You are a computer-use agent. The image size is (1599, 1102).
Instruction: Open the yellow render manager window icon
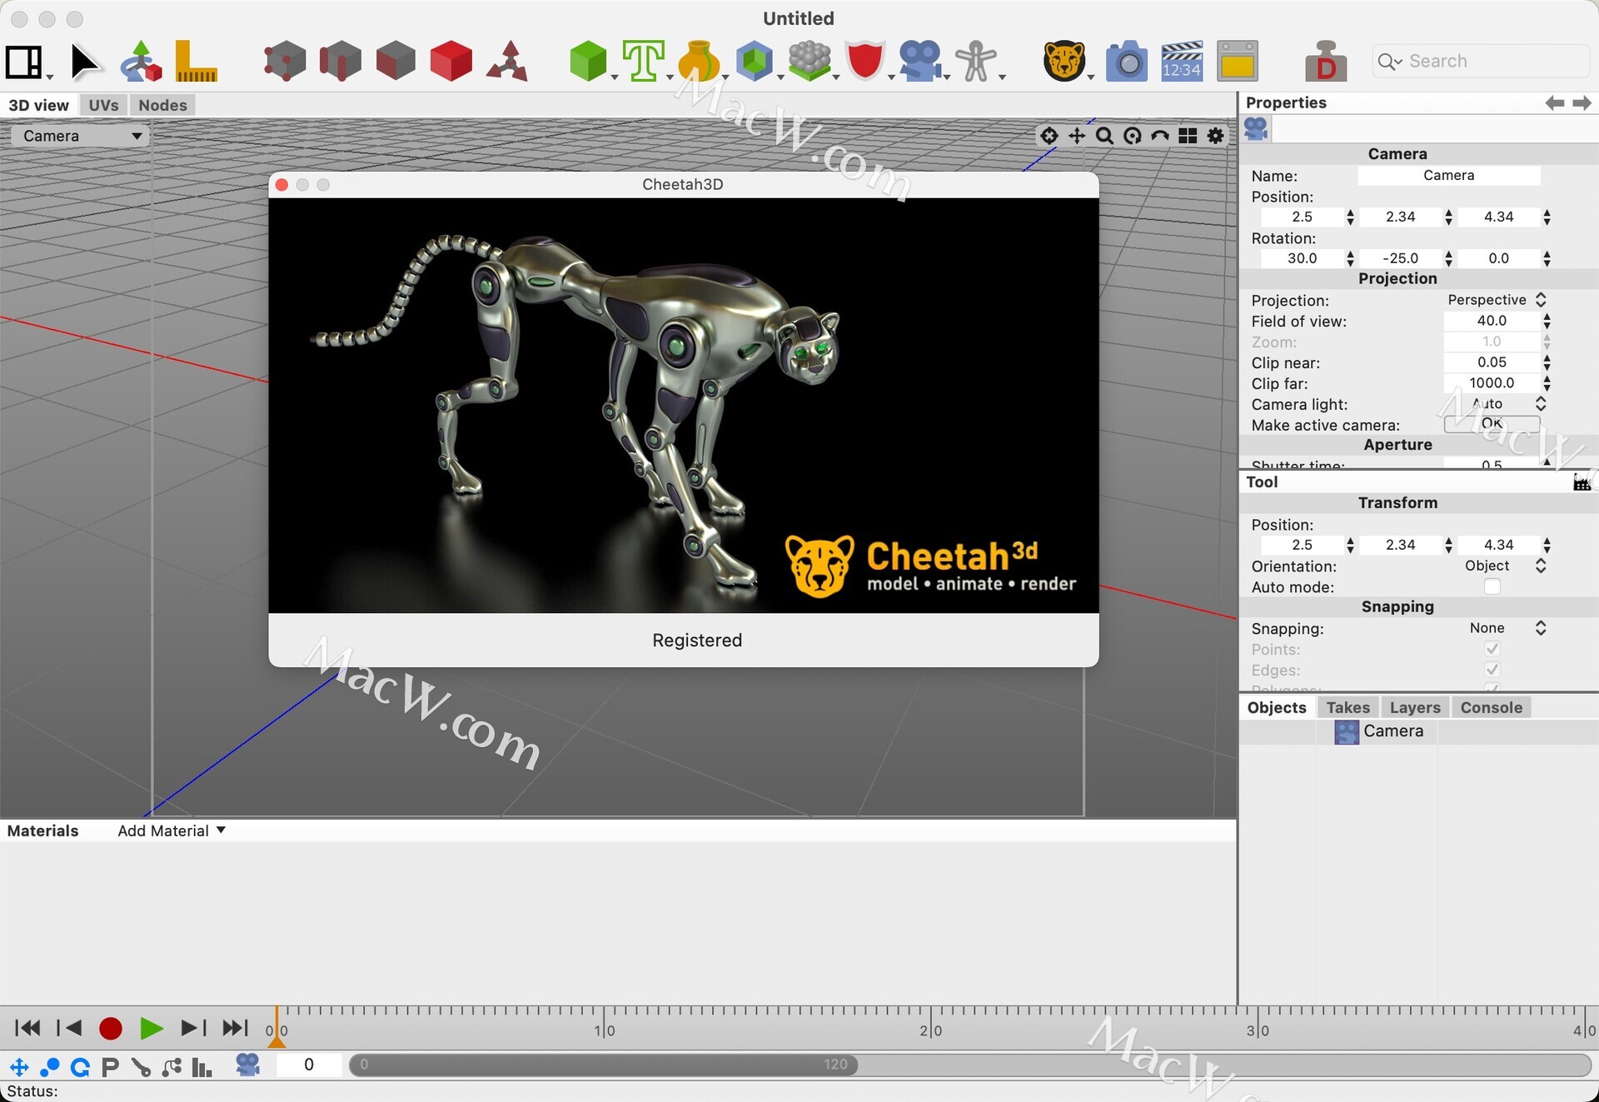click(x=1238, y=62)
